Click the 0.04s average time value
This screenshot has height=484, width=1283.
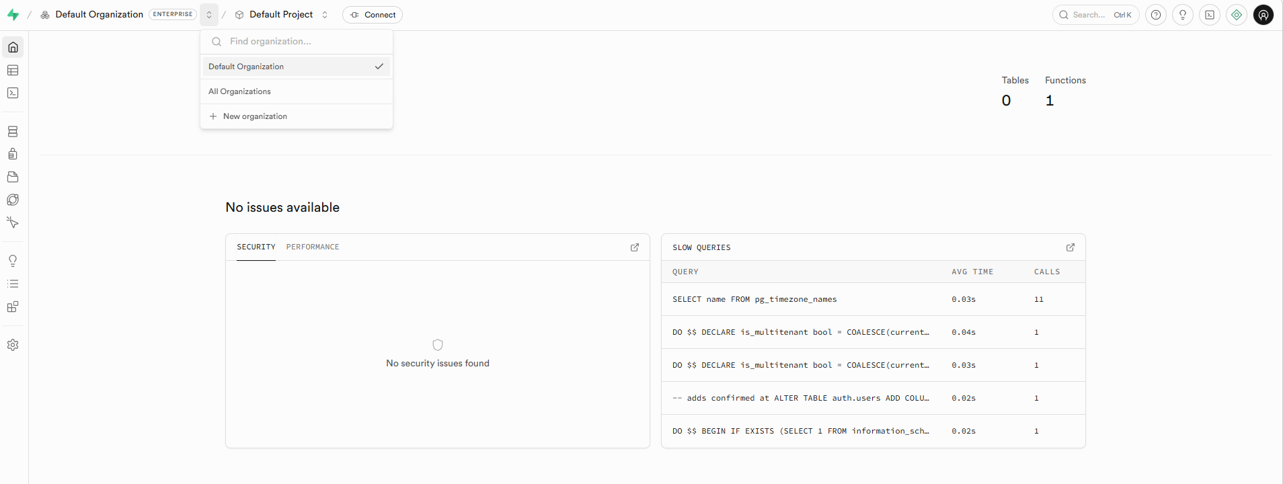pos(964,332)
